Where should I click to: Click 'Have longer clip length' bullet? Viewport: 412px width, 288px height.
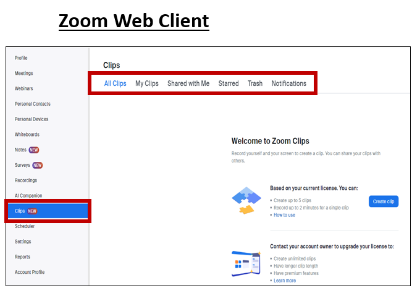(x=296, y=266)
